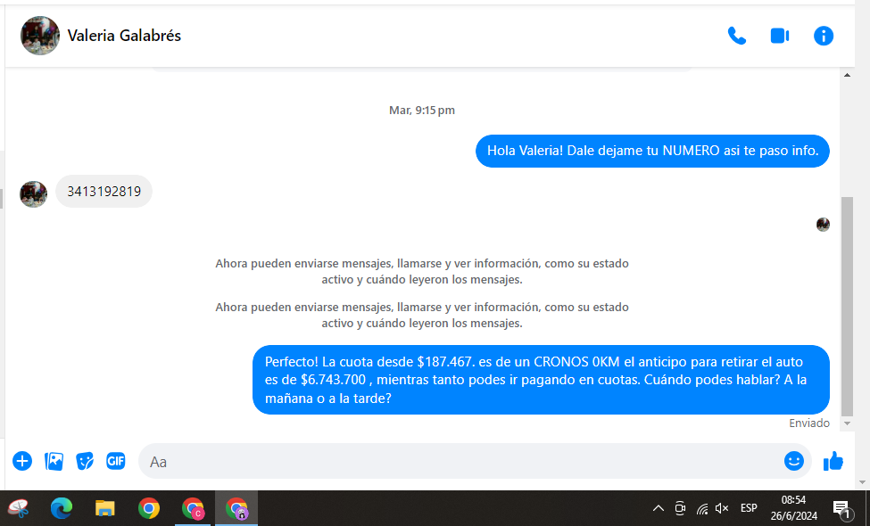Click Valeria's avatar beside the phone number

pos(33,194)
